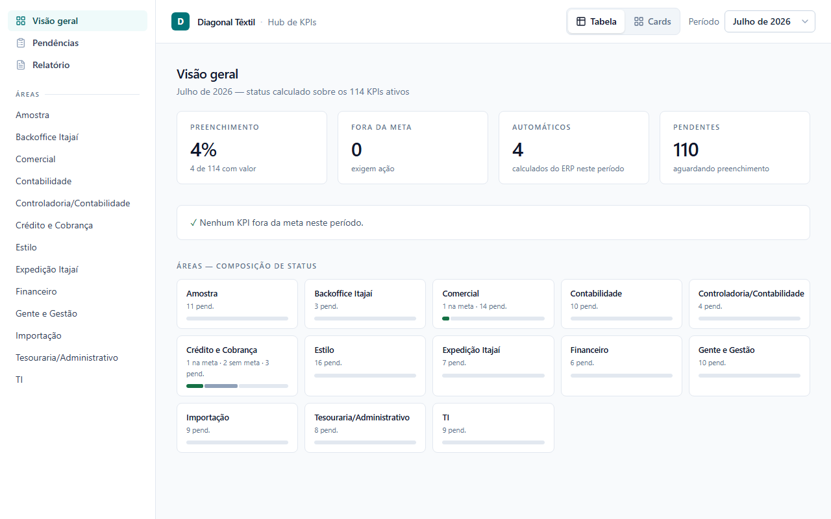
Task: Click the chevron in the period selector
Action: pyautogui.click(x=805, y=21)
